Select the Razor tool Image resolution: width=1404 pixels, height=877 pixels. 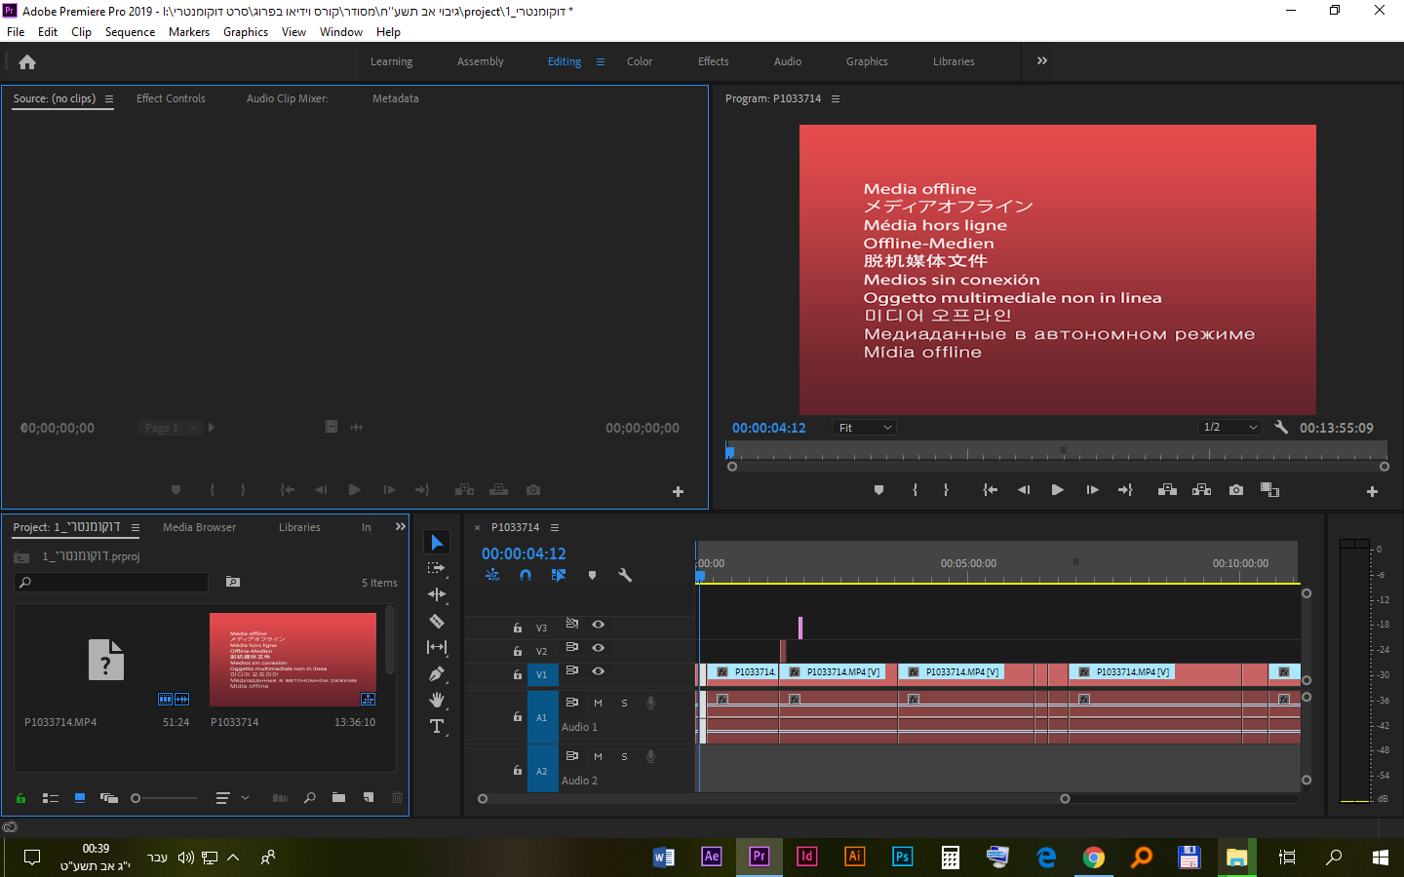click(x=437, y=621)
